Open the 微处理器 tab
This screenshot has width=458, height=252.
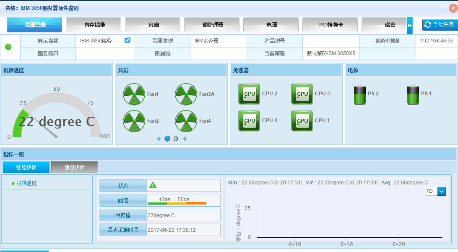click(212, 25)
